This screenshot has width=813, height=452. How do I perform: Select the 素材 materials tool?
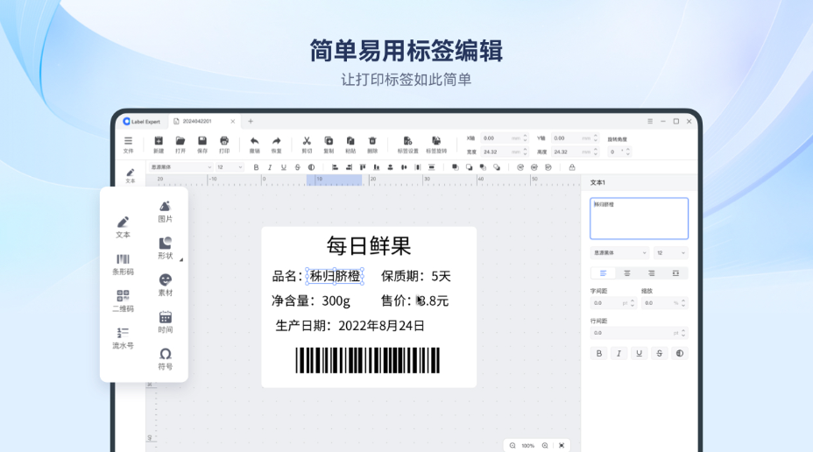pos(166,286)
